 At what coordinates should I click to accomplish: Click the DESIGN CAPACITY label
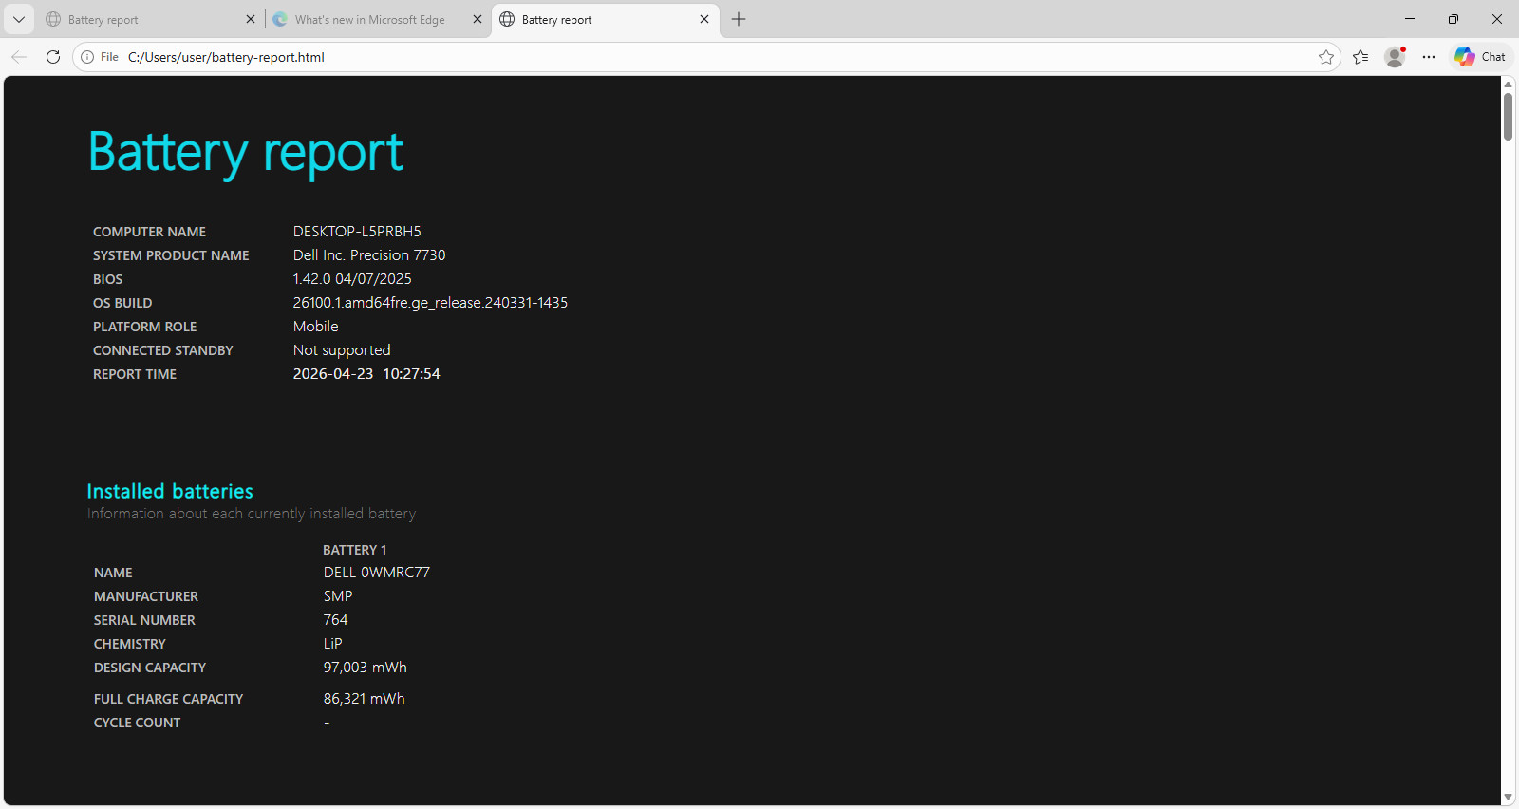pyautogui.click(x=150, y=668)
